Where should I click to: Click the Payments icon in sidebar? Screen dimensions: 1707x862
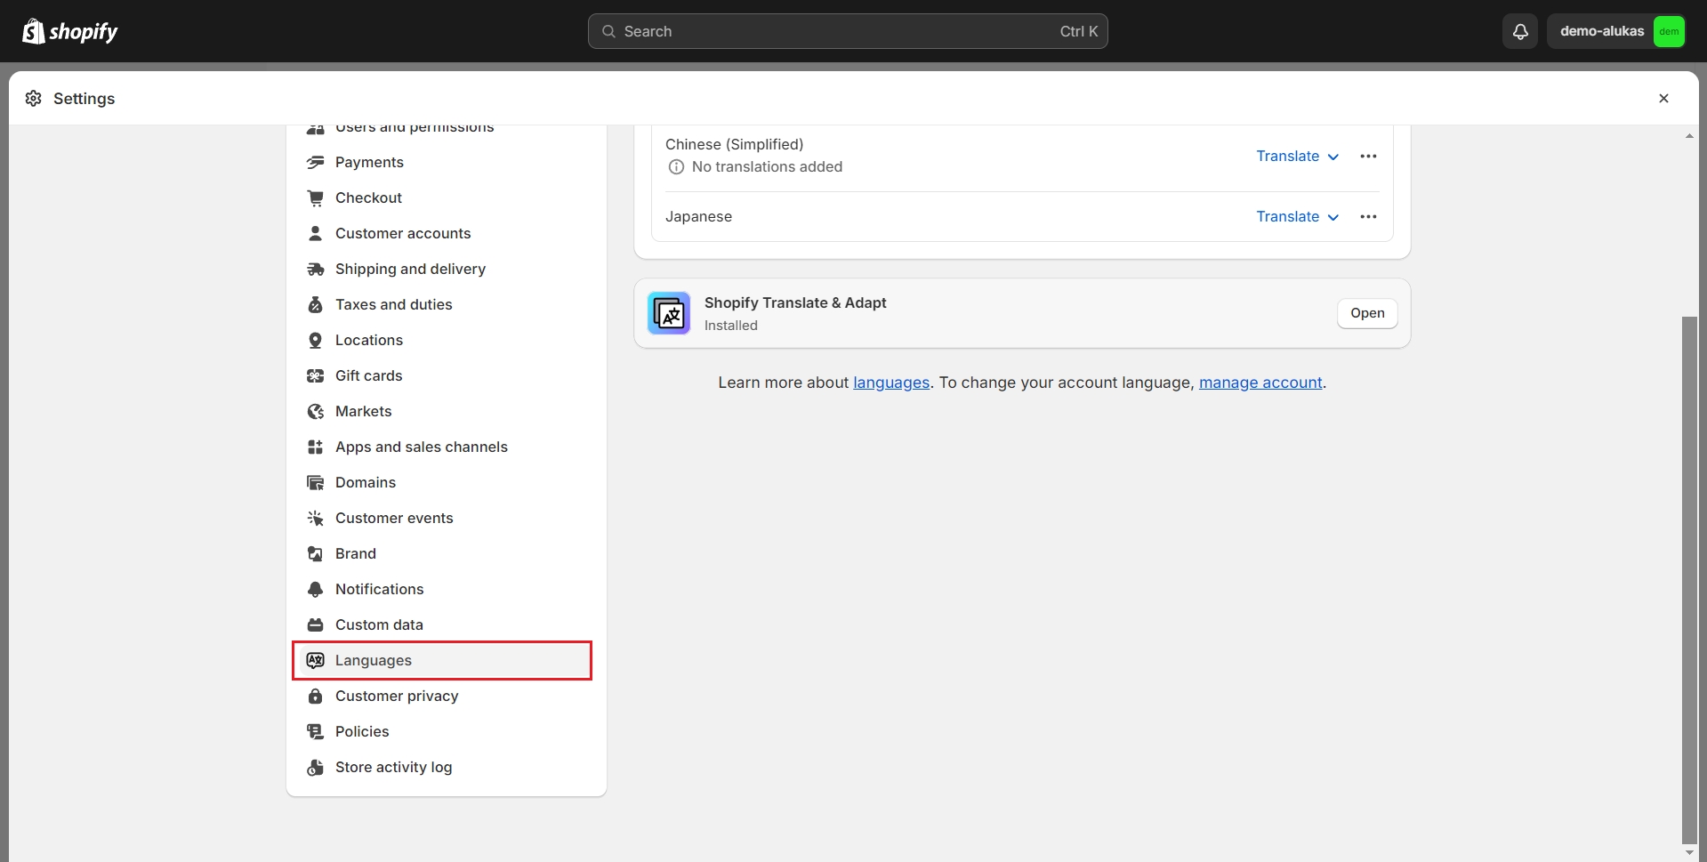click(315, 162)
